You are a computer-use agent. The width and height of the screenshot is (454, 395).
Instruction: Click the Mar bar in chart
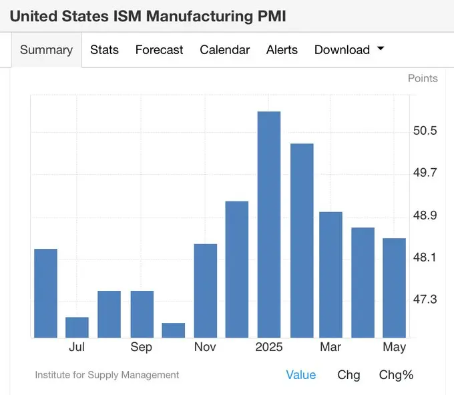(x=331, y=274)
